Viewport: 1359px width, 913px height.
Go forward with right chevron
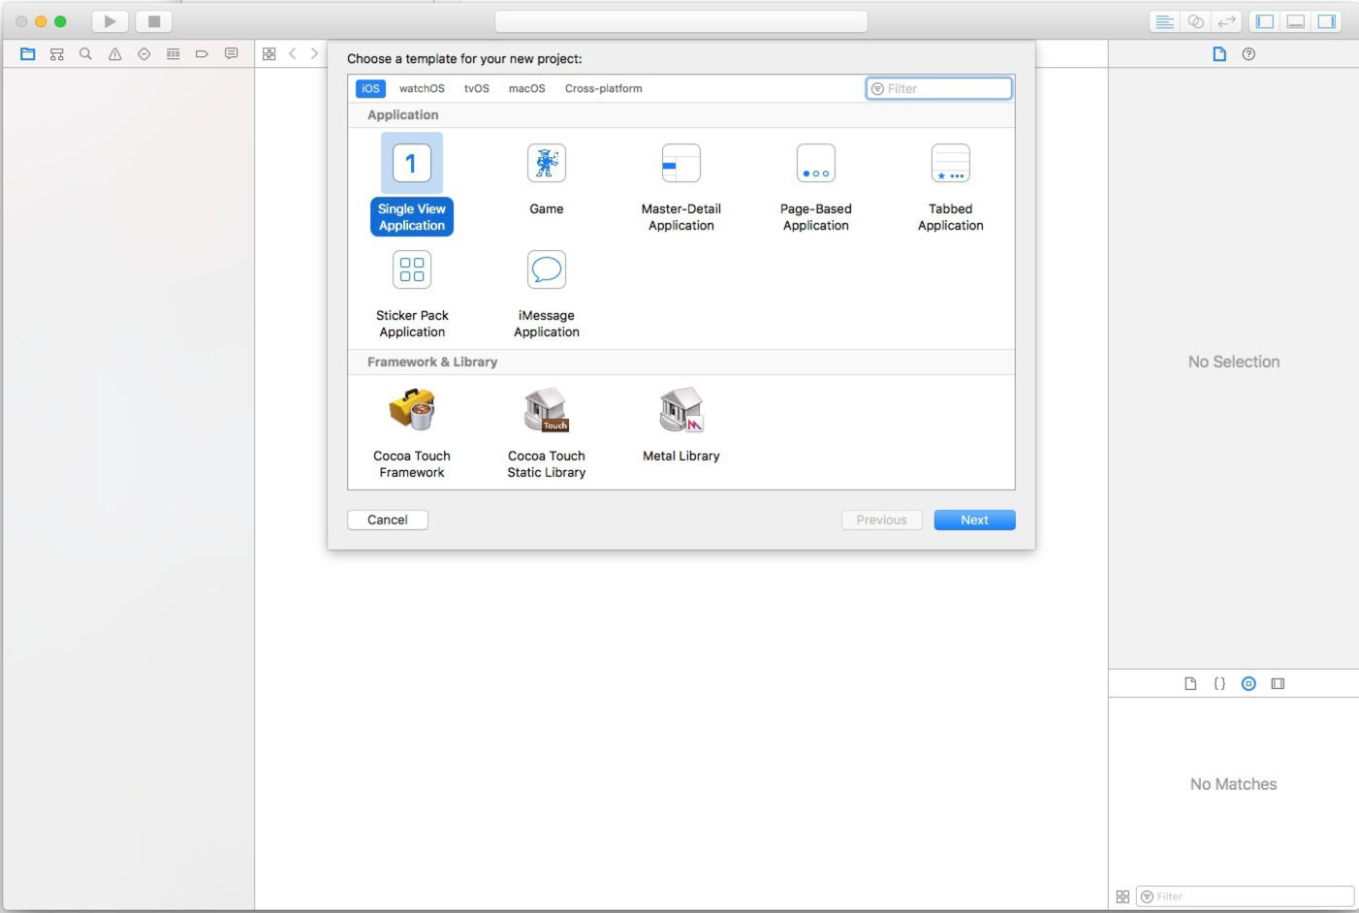[314, 54]
